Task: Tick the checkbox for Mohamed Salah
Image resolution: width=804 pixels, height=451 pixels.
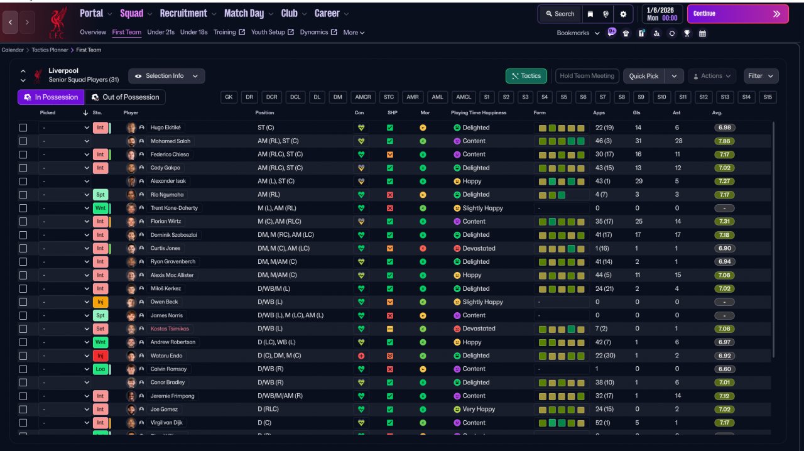Action: [x=23, y=141]
